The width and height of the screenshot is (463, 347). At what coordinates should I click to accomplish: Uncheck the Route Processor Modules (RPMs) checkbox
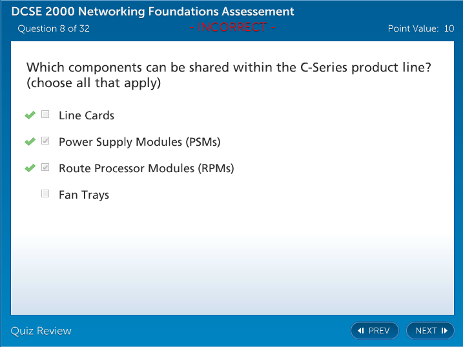45,168
